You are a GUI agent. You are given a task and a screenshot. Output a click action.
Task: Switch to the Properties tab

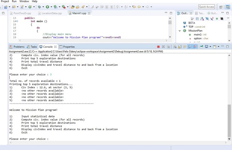(67, 47)
